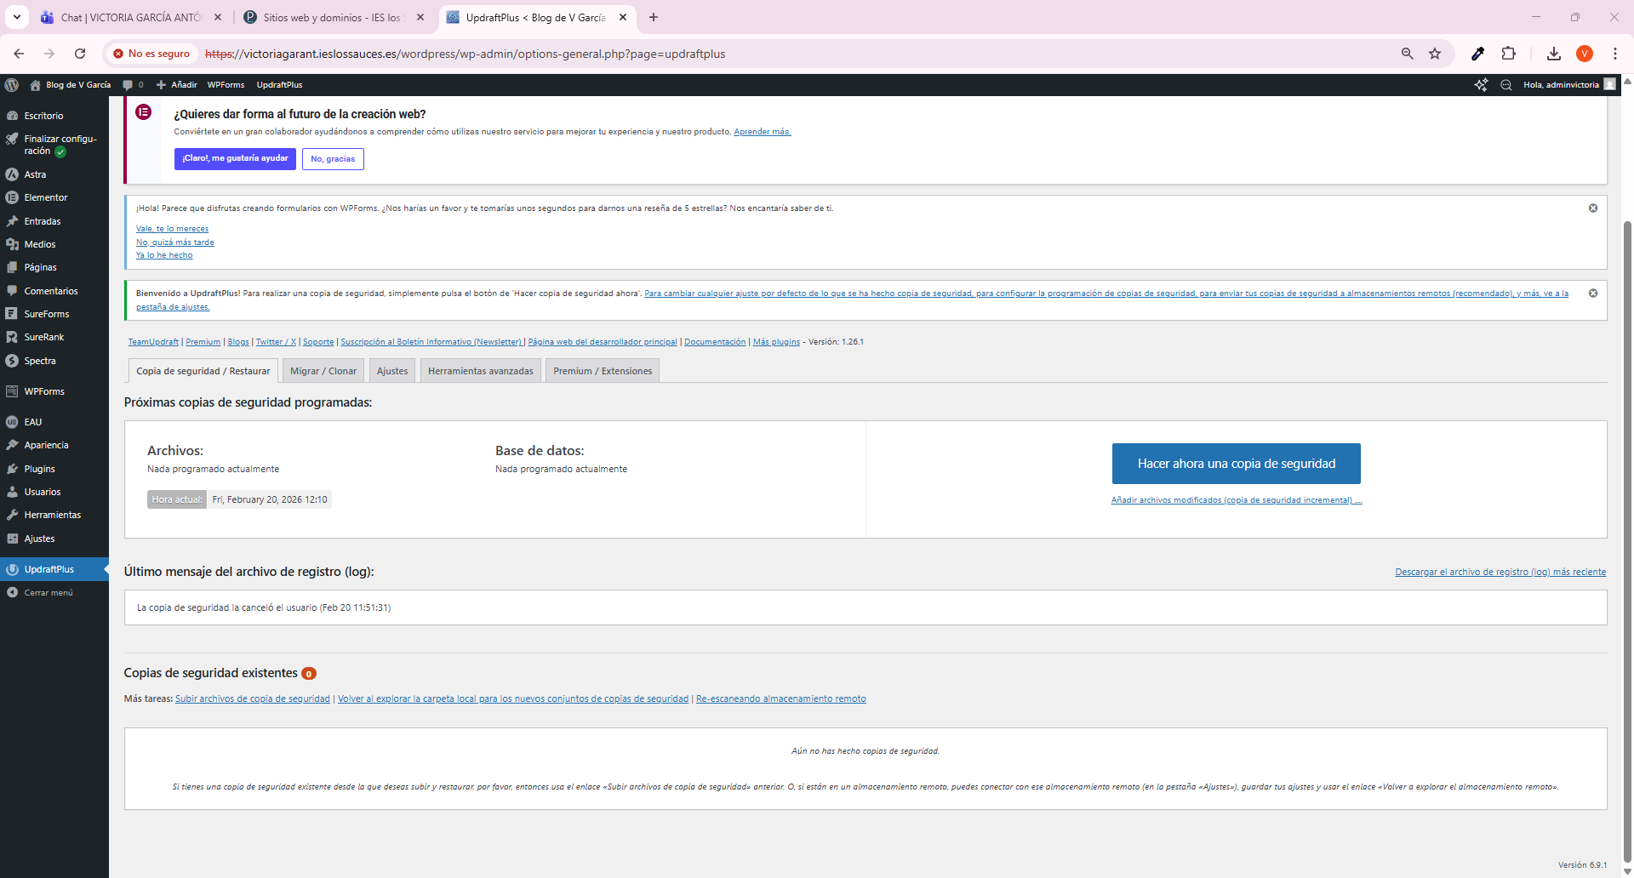Dismiss the UpdraftPlus welcome notice
1634x878 pixels.
tap(1592, 294)
